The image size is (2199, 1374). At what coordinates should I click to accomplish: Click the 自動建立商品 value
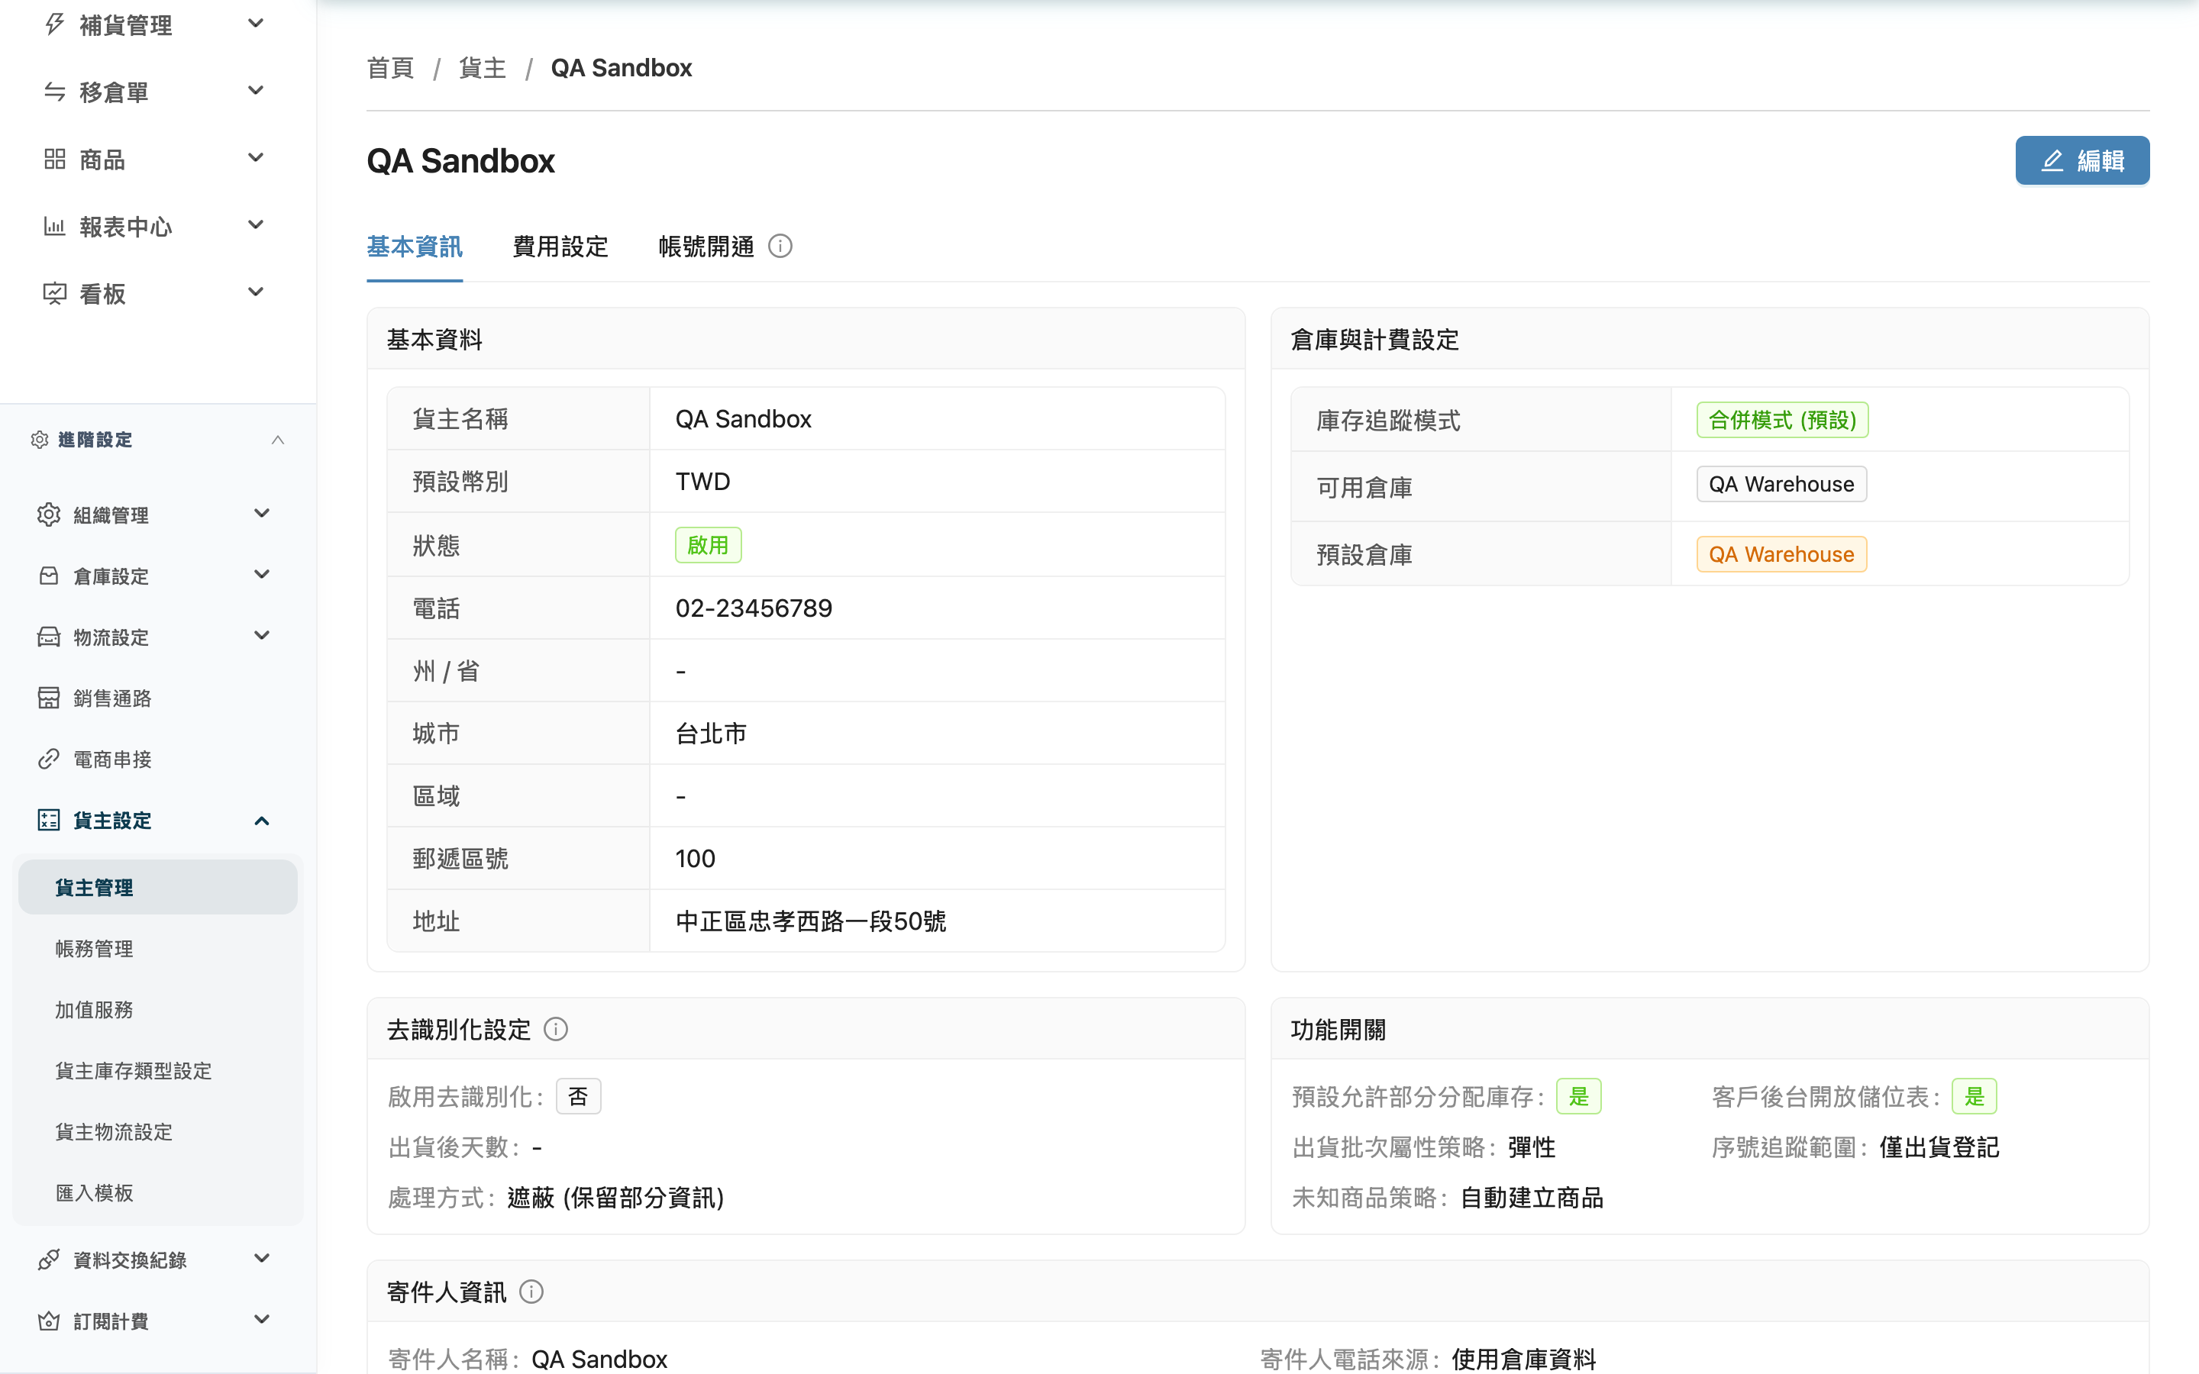tap(1532, 1198)
